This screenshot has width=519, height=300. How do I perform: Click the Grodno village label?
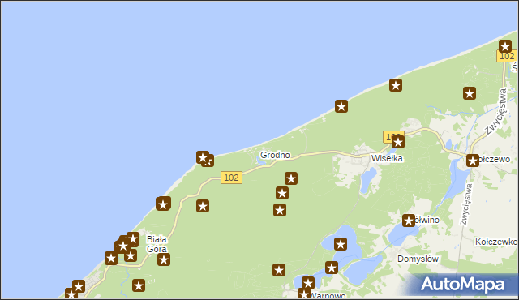point(275,155)
